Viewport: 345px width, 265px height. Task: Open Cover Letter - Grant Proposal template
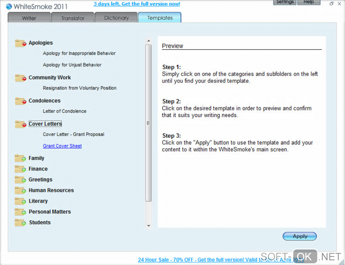pyautogui.click(x=74, y=134)
